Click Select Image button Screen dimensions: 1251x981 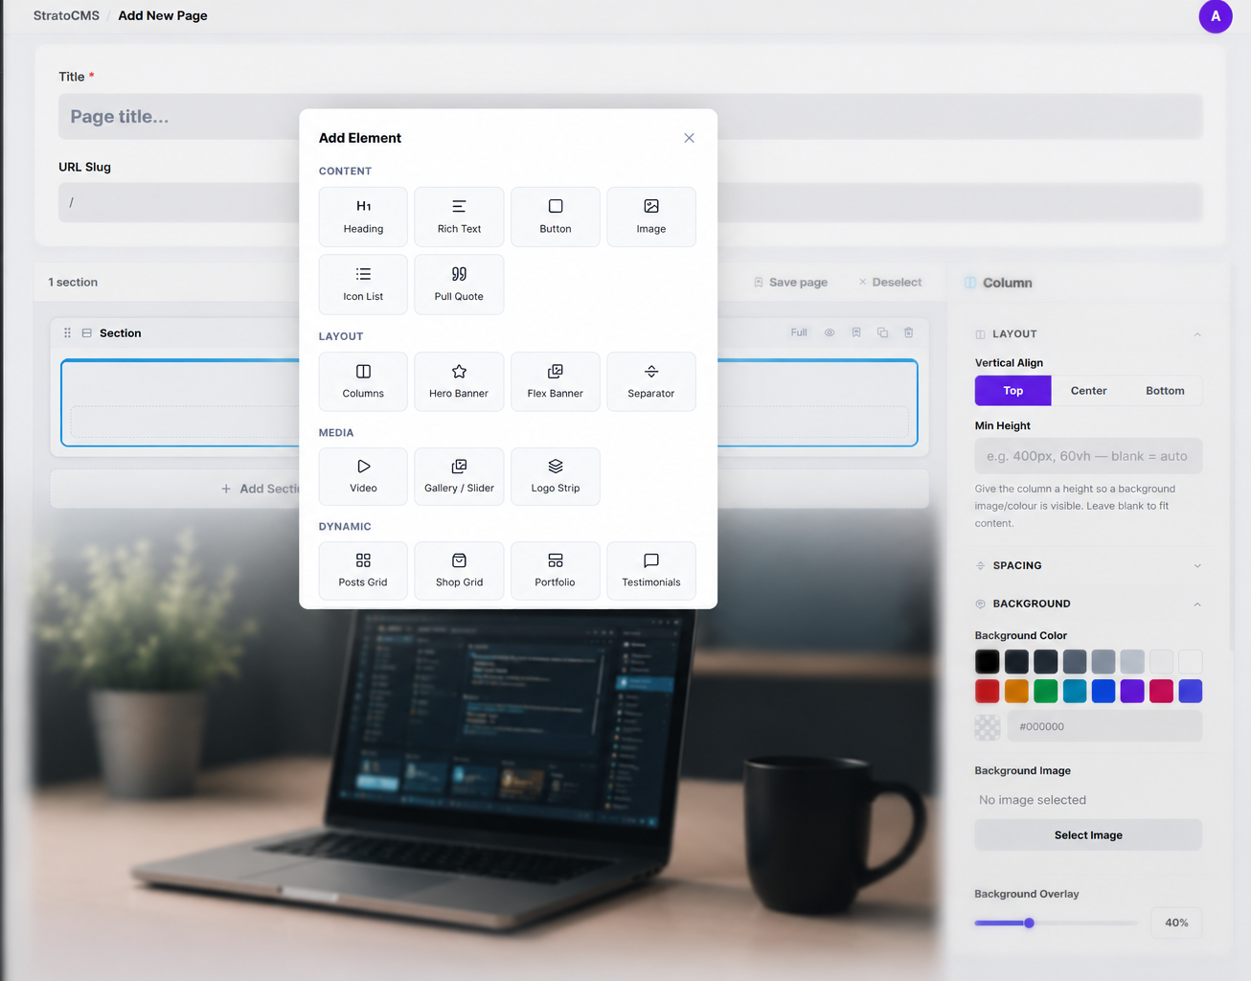coord(1088,835)
